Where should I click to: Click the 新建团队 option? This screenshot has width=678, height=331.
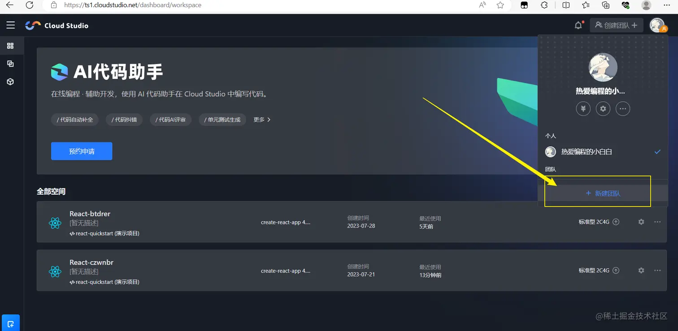[x=603, y=193]
